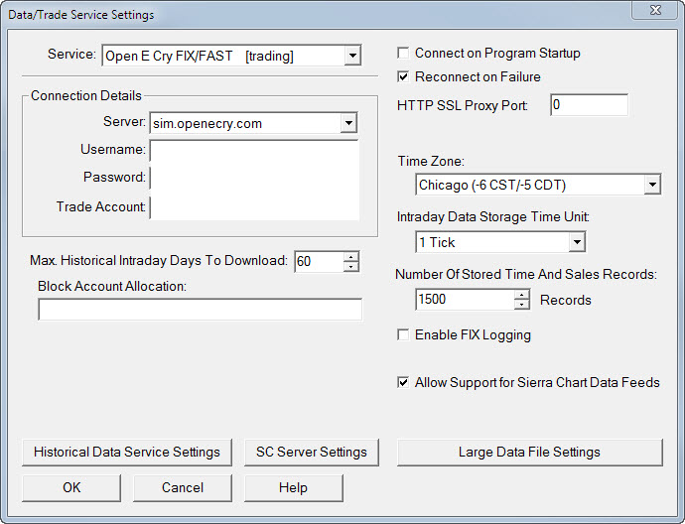This screenshot has width=685, height=524.
Task: Toggle Enable FIX Logging checkbox
Action: click(x=404, y=335)
